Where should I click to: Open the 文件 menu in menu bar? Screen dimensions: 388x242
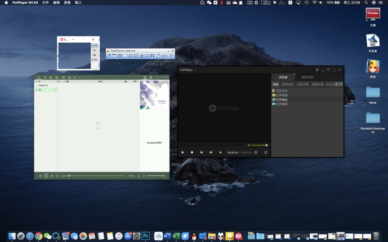point(45,2)
